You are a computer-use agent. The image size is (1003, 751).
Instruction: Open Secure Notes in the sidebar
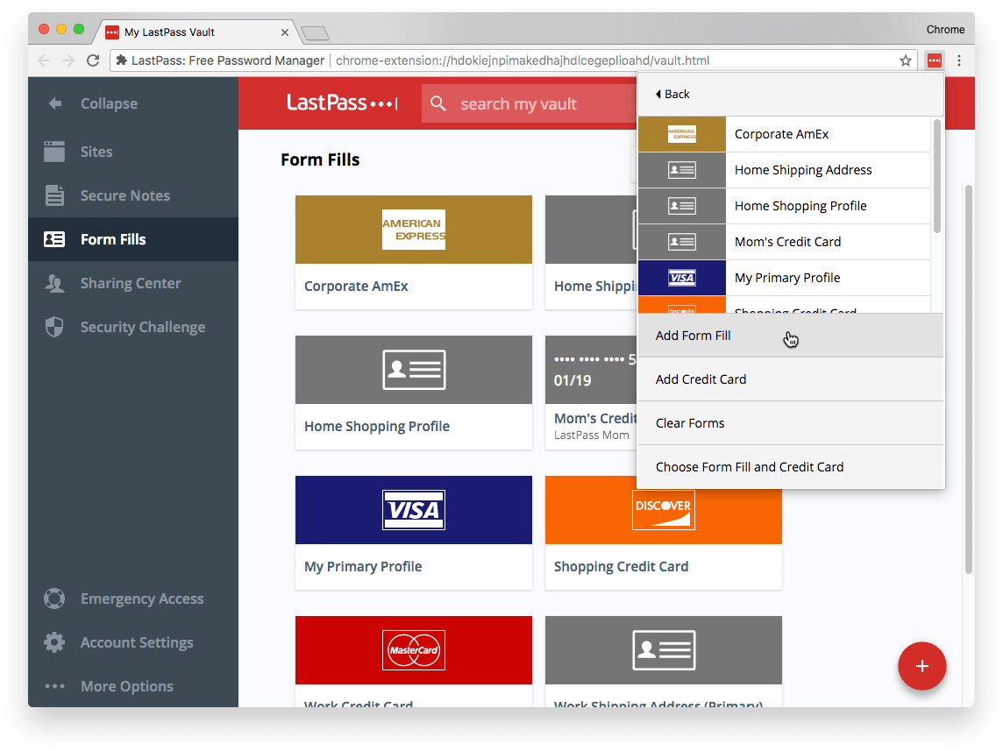[x=124, y=195]
